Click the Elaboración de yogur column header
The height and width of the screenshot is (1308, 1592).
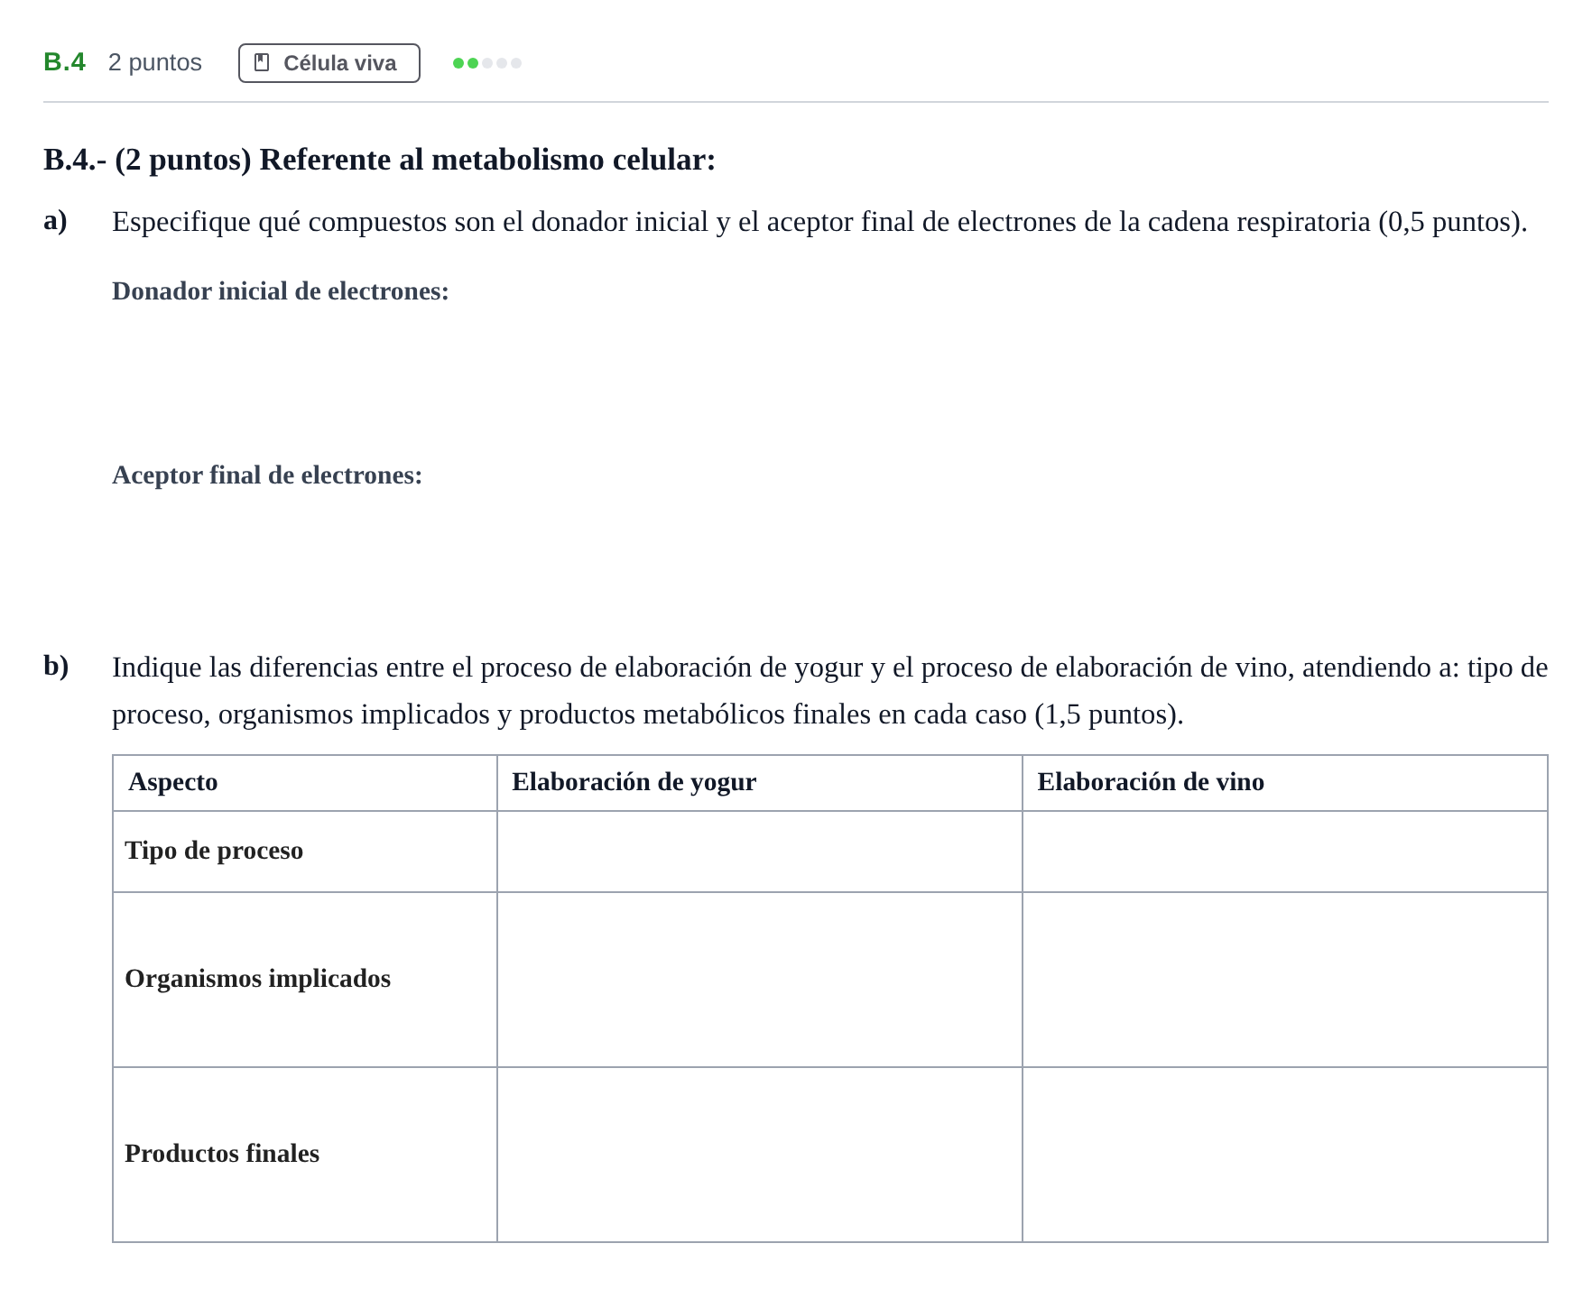pyautogui.click(x=634, y=782)
